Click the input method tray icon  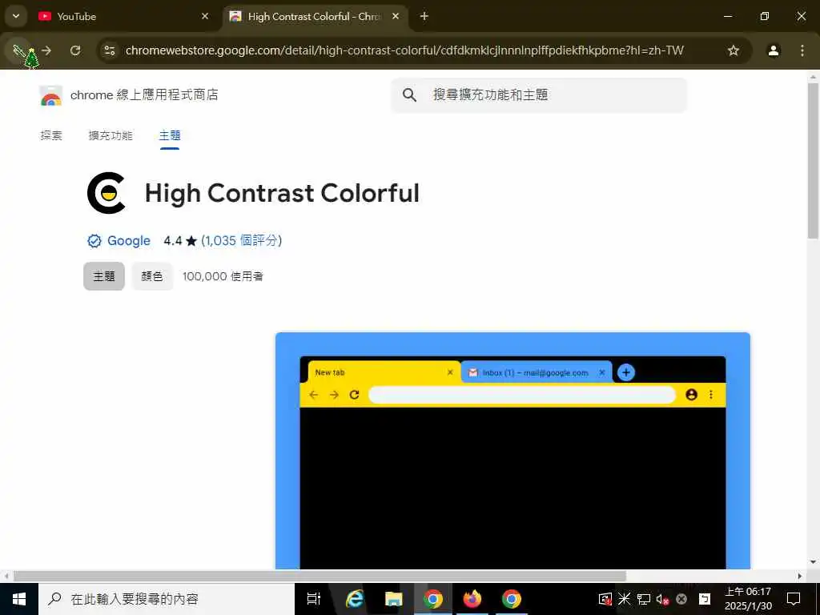[x=705, y=599]
